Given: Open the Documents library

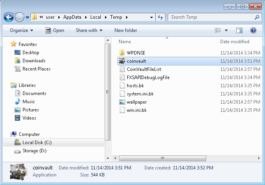Looking at the screenshot, I should [x=30, y=93].
